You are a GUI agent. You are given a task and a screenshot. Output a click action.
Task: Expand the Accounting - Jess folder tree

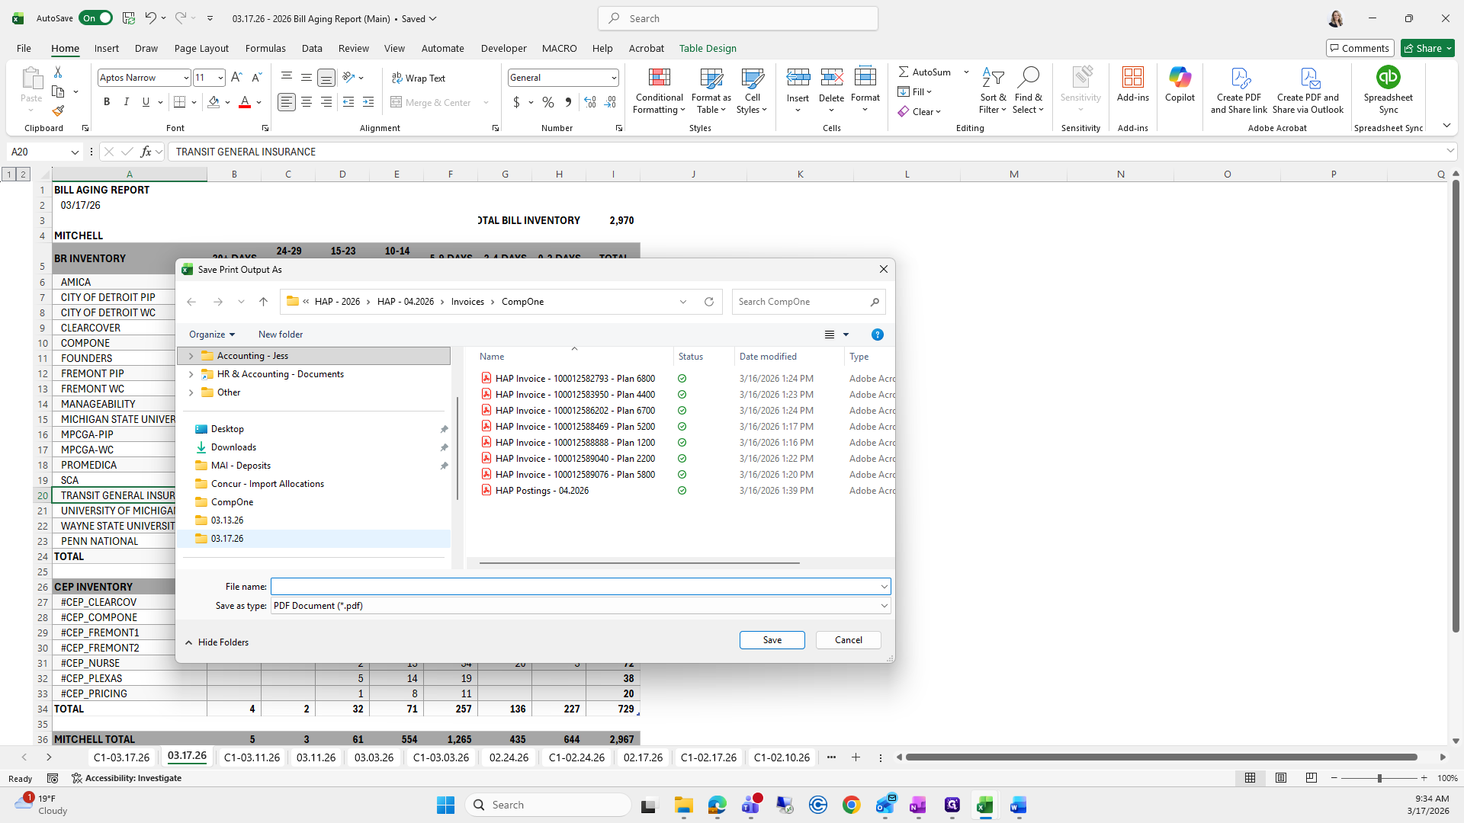pyautogui.click(x=191, y=356)
